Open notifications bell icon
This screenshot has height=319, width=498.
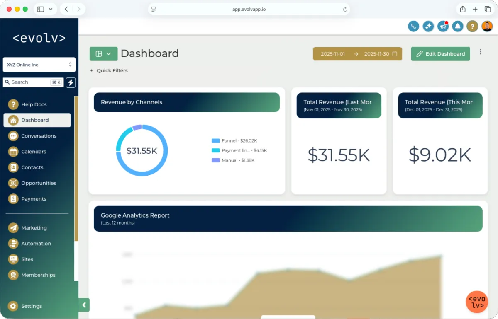click(458, 27)
